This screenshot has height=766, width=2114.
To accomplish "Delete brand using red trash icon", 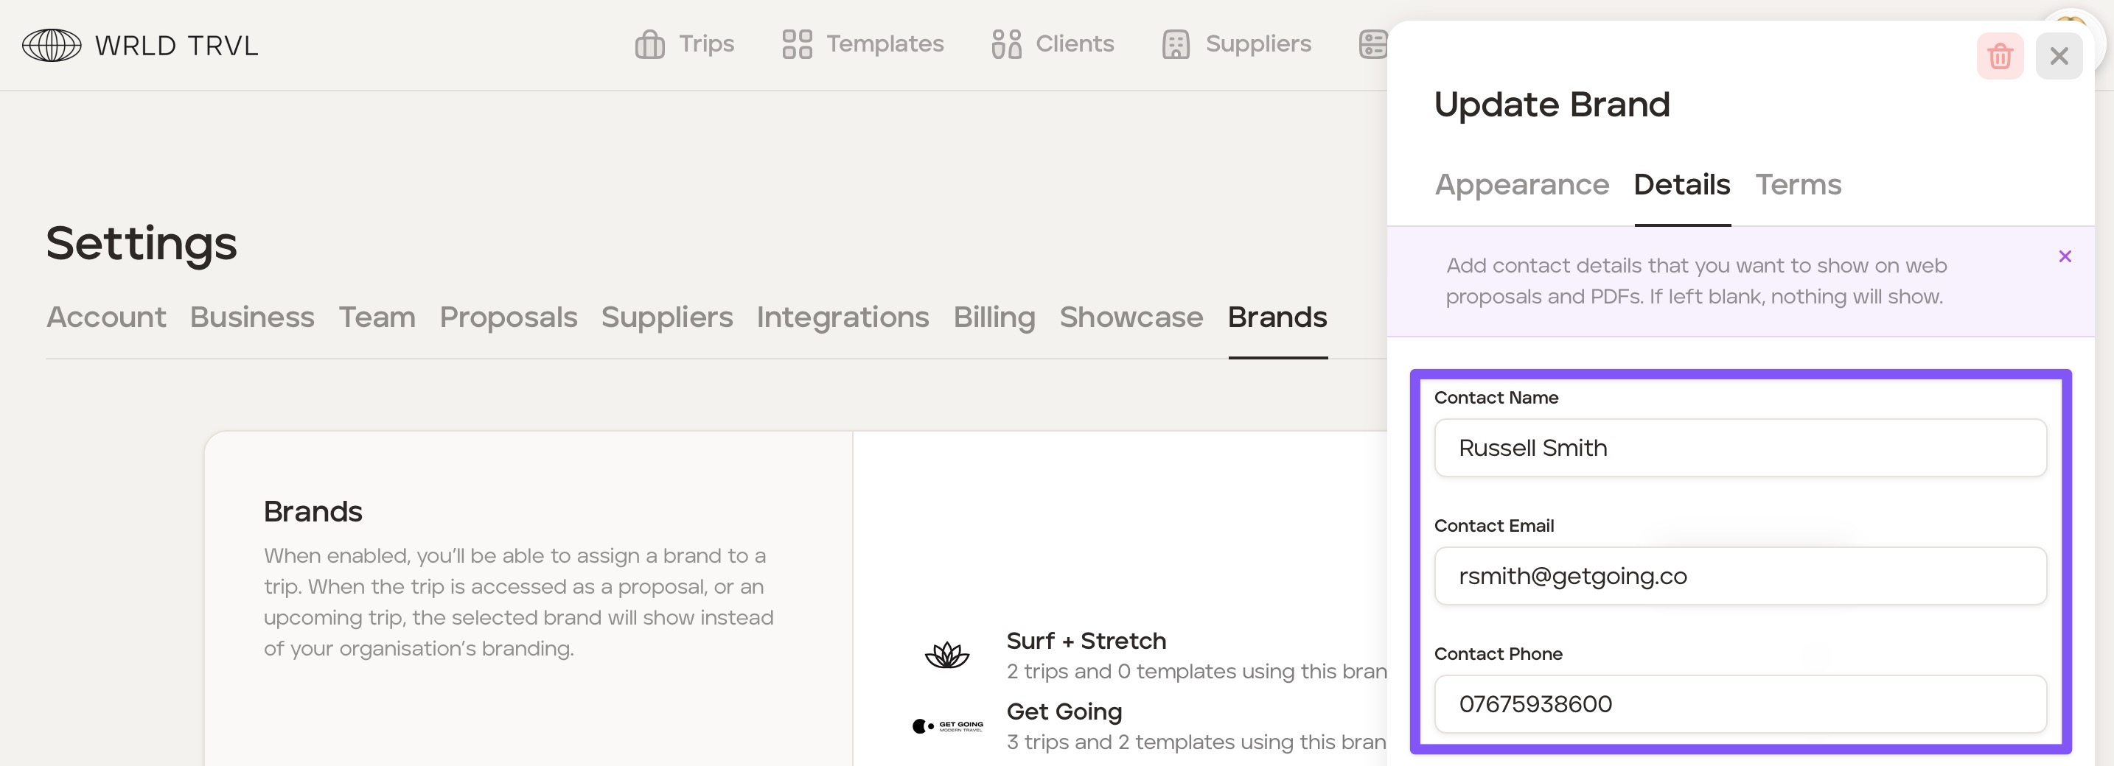I will 1999,57.
